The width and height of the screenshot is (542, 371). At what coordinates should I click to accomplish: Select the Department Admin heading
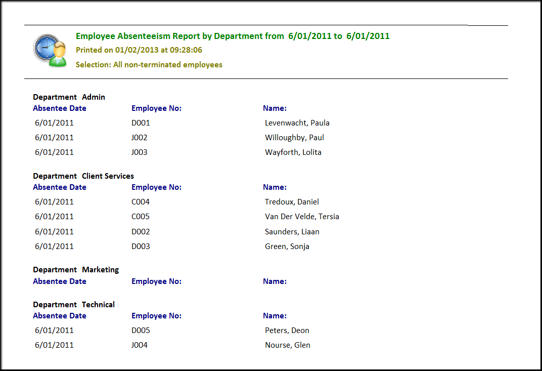click(69, 97)
